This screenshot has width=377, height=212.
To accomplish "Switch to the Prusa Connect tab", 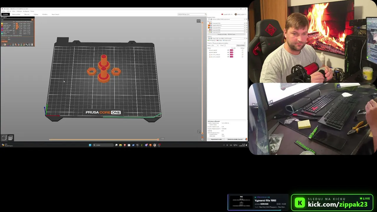I will (x=55, y=14).
